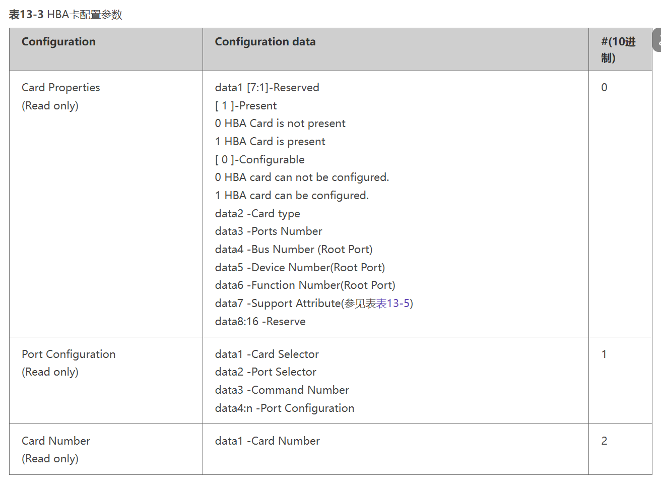The image size is (661, 484).
Task: Click '(Read only)' under Port Configuration
Action: (x=50, y=372)
